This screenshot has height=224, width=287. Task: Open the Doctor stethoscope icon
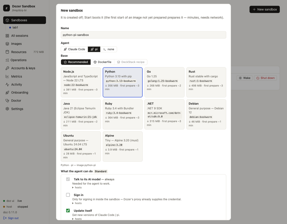pos(7,100)
